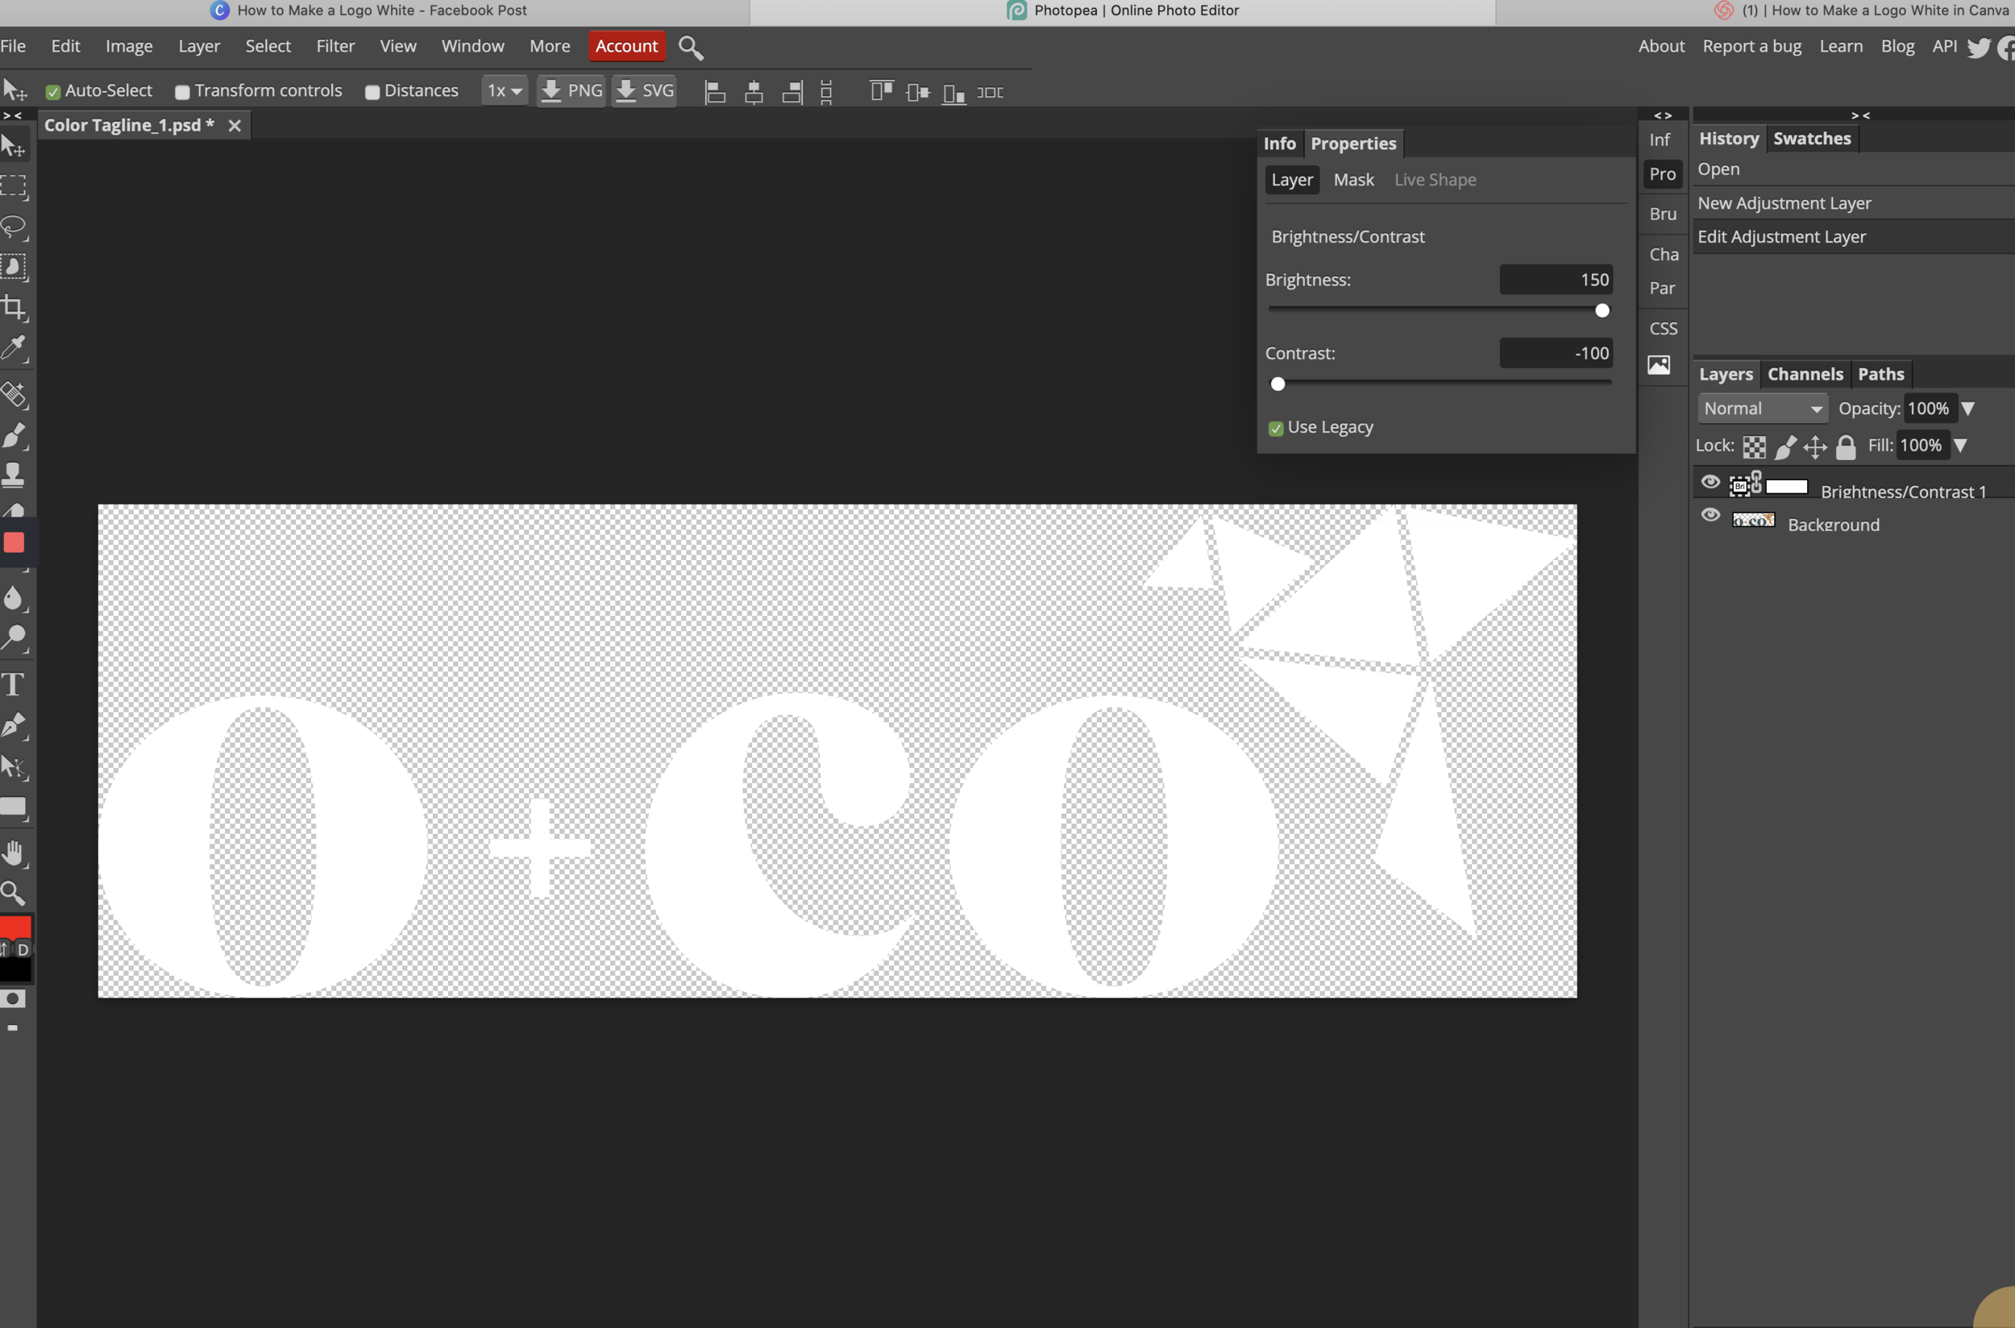The image size is (2015, 1328).
Task: Switch to the Channels tab
Action: coord(1804,375)
